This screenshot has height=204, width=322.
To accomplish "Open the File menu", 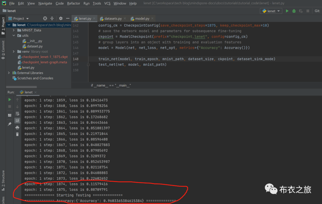I will 12,3.
